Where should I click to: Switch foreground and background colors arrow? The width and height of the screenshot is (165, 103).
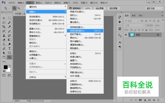coord(10,66)
